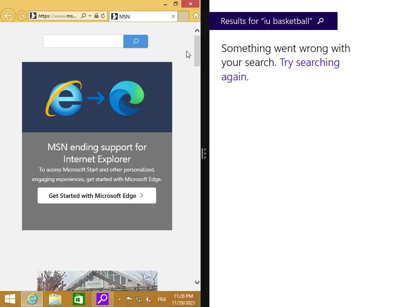
Task: Click the scrollbar down arrow
Action: click(x=197, y=283)
